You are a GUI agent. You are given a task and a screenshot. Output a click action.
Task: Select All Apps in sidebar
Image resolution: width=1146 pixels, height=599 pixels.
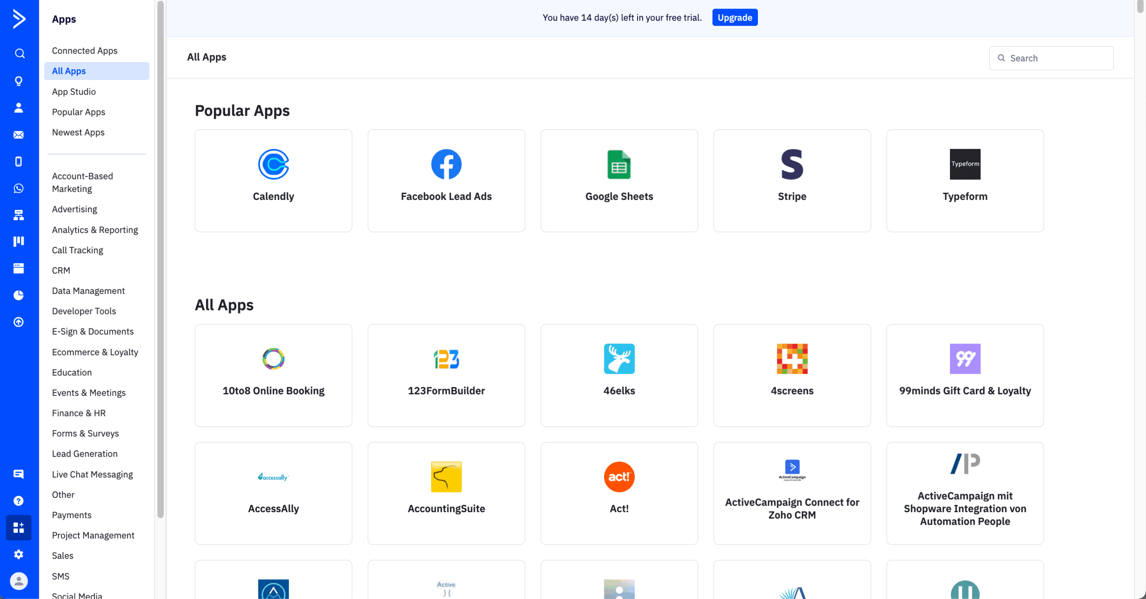(x=97, y=71)
